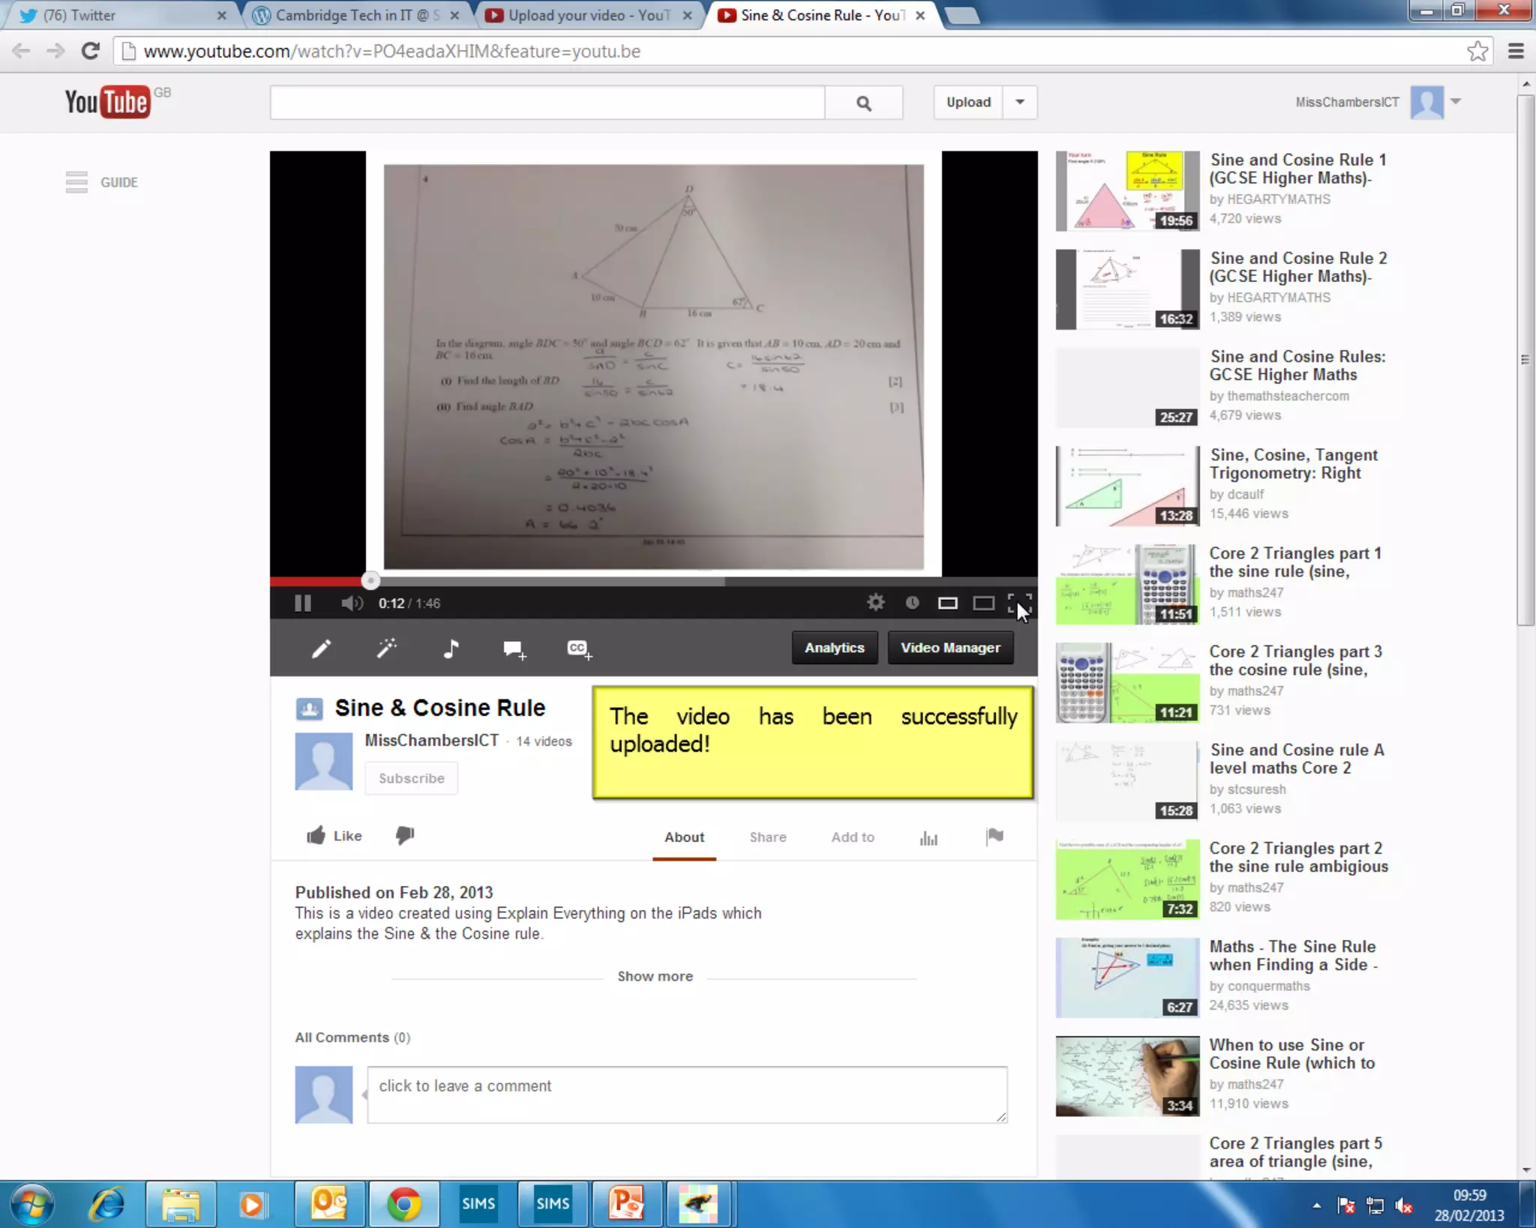Expand the MissChambersICT account menu arrow
Image resolution: width=1536 pixels, height=1228 pixels.
point(1456,101)
